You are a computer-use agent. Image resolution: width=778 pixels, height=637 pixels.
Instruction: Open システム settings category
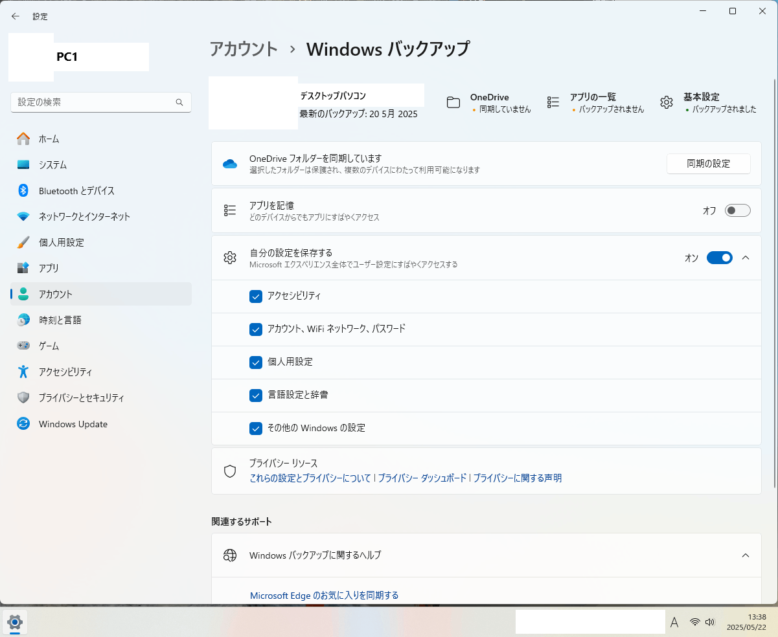tap(101, 164)
